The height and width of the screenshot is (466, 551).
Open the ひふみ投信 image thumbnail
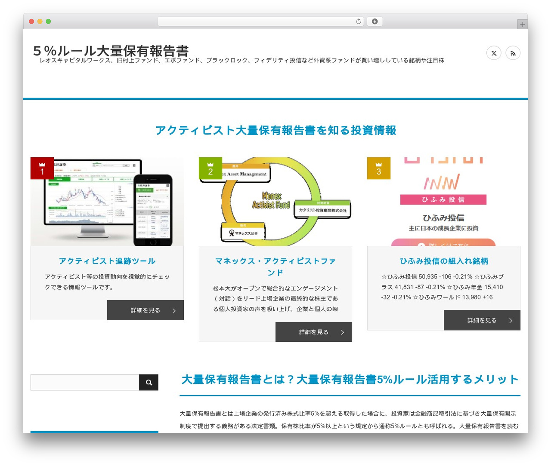pyautogui.click(x=444, y=202)
